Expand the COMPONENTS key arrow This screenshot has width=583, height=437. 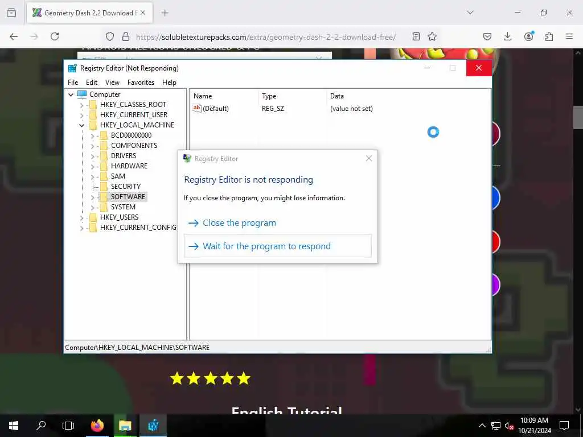(93, 146)
